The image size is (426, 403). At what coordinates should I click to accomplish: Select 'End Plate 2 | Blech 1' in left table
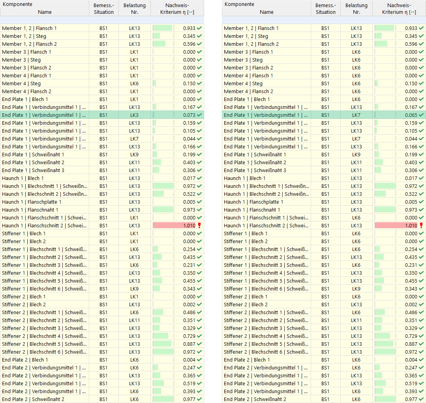click(x=25, y=360)
